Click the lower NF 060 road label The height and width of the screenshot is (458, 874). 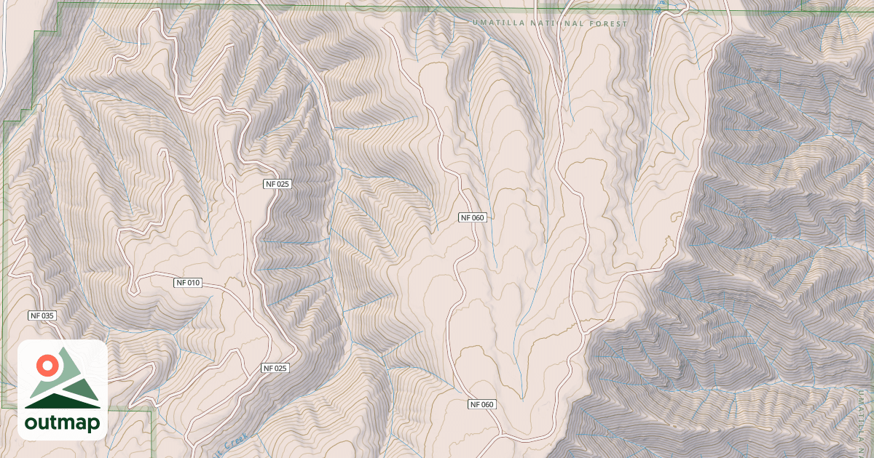coord(482,404)
